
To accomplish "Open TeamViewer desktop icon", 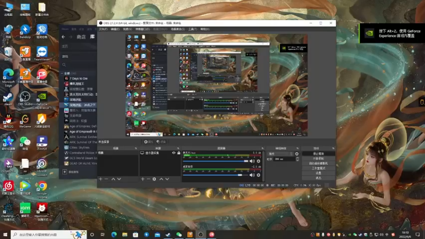I will tap(42, 54).
